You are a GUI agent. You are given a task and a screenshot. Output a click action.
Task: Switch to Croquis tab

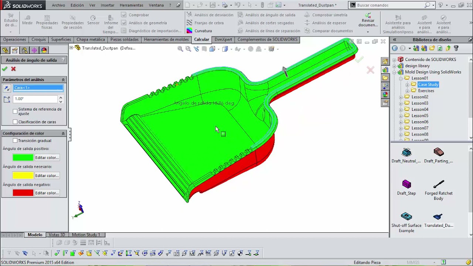point(39,40)
